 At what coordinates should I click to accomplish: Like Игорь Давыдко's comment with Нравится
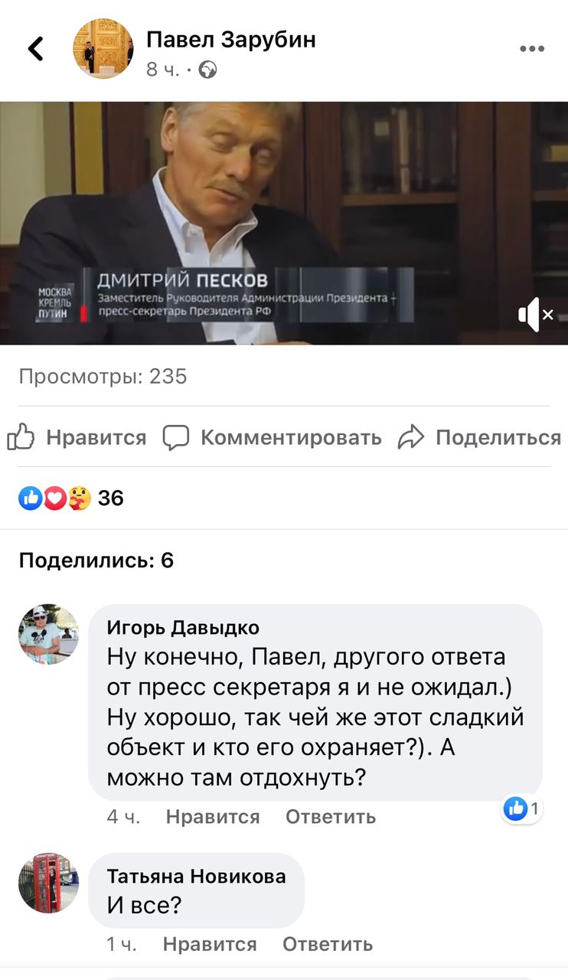tap(213, 817)
